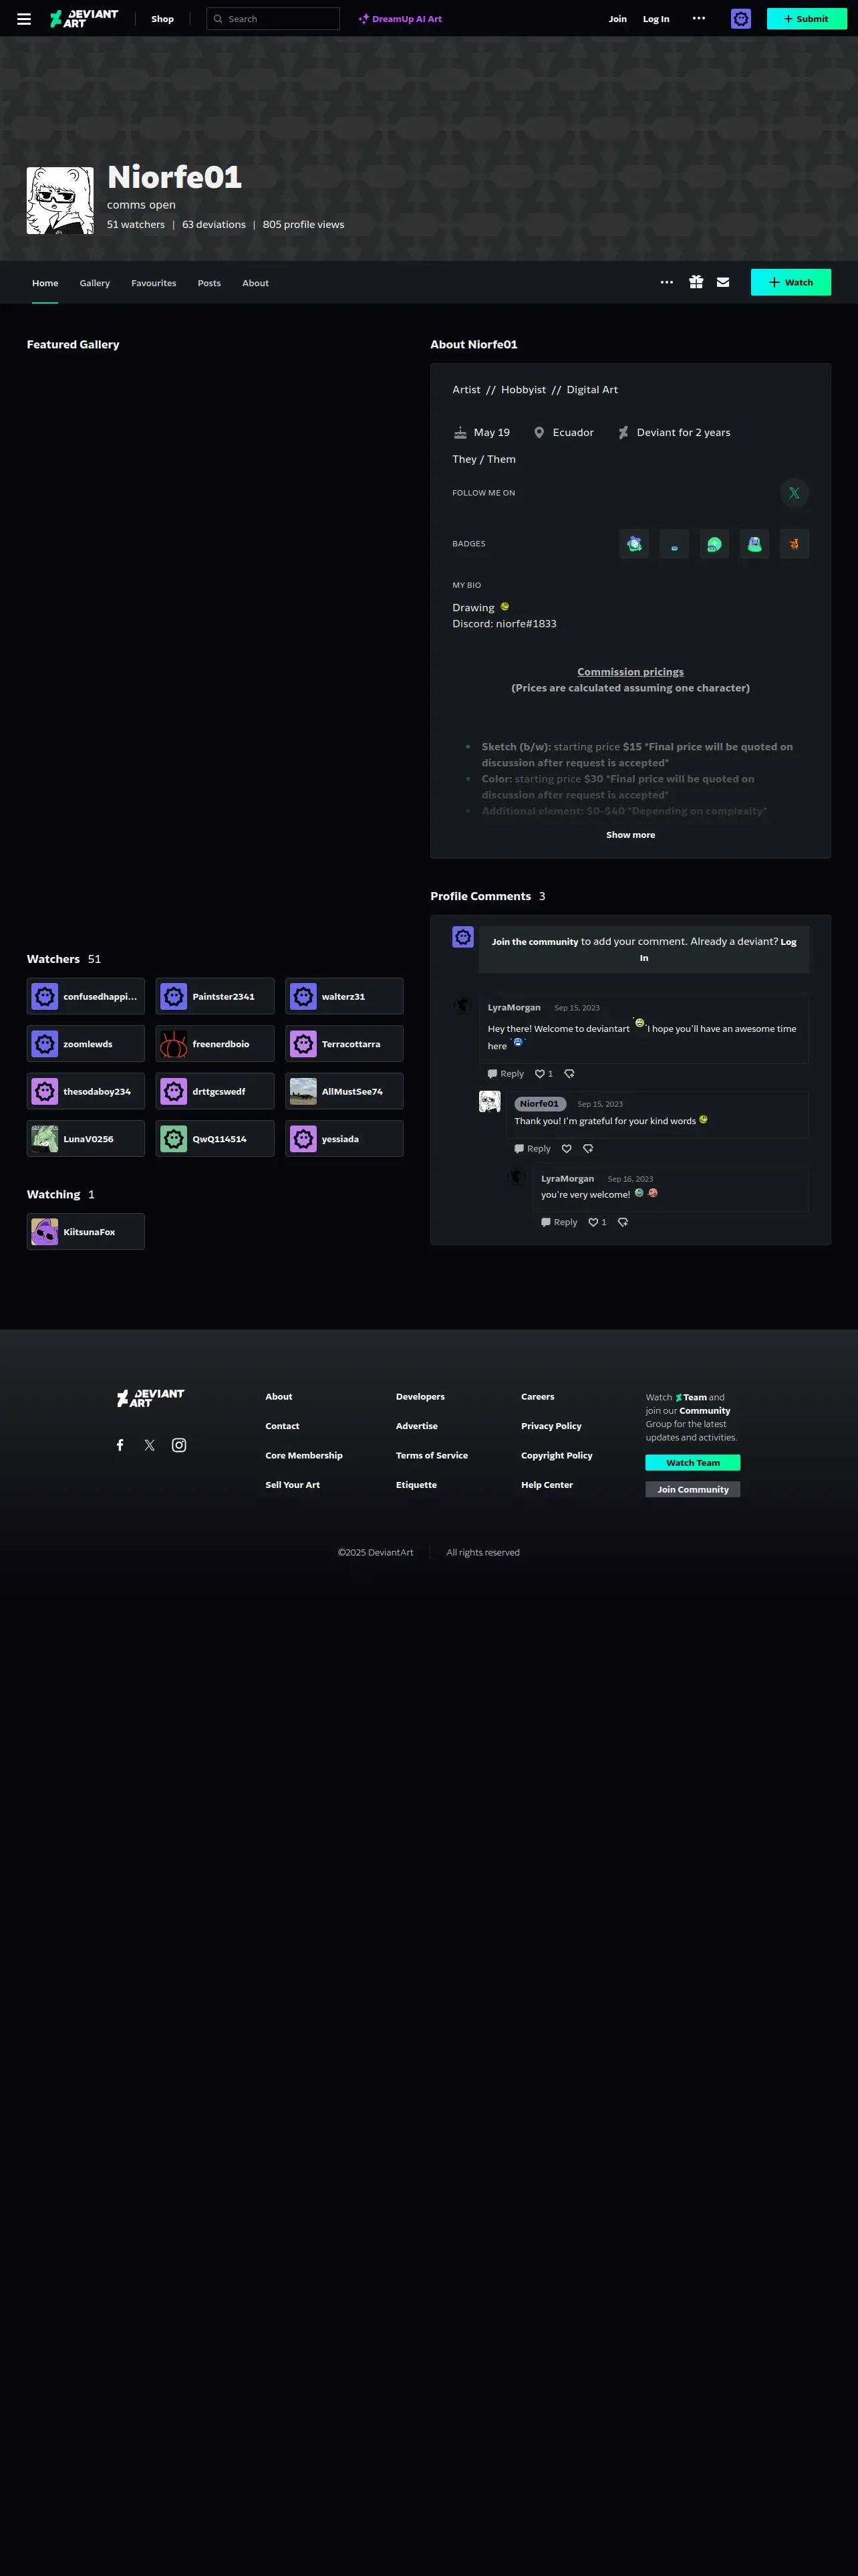858x2576 pixels.
Task: Open the X (Twitter) follow icon
Action: coord(794,493)
